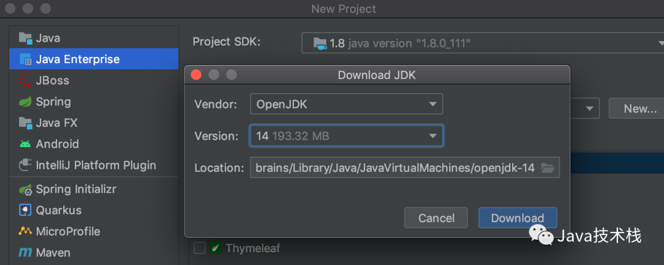Click the Maven icon in sidebar
Image resolution: width=664 pixels, height=265 pixels.
pyautogui.click(x=25, y=253)
